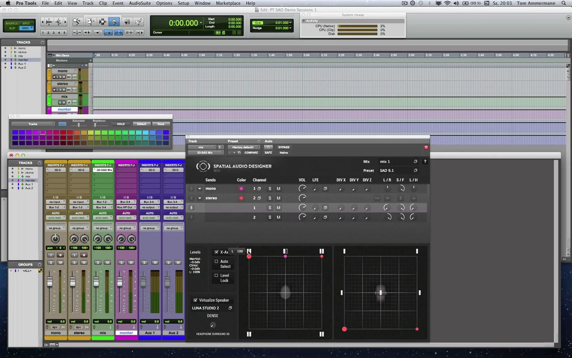Mute the mono channel strip in the mixer
The height and width of the screenshot is (358, 572).
coord(60,262)
